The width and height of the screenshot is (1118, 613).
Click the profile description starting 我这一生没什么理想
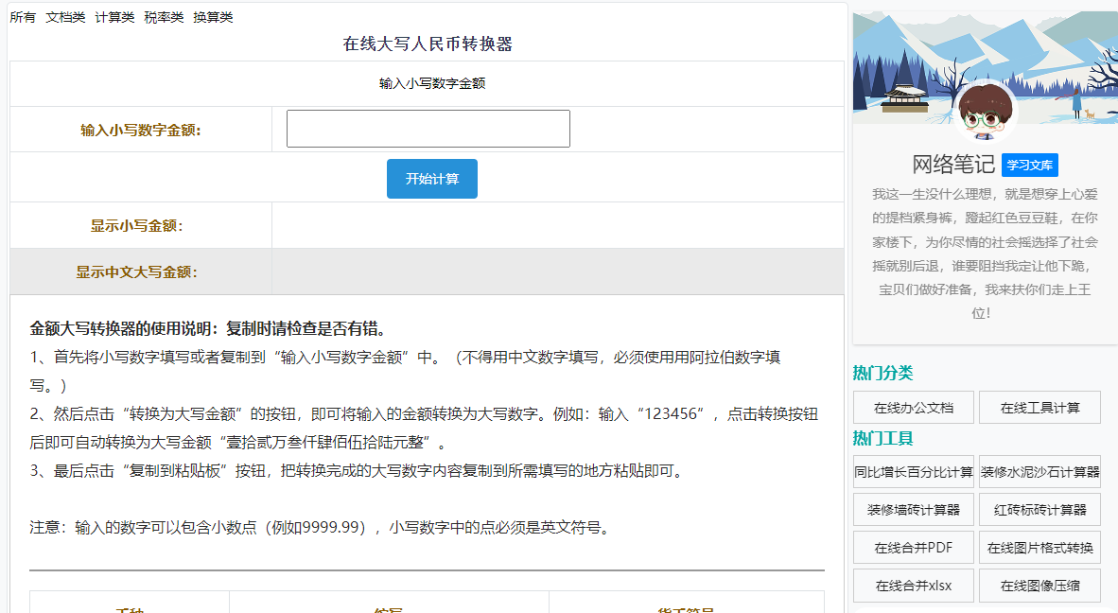[985, 253]
